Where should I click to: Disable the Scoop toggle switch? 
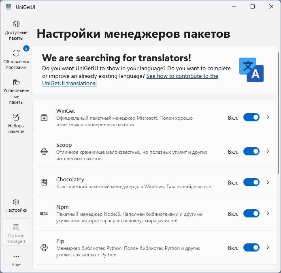251,151
